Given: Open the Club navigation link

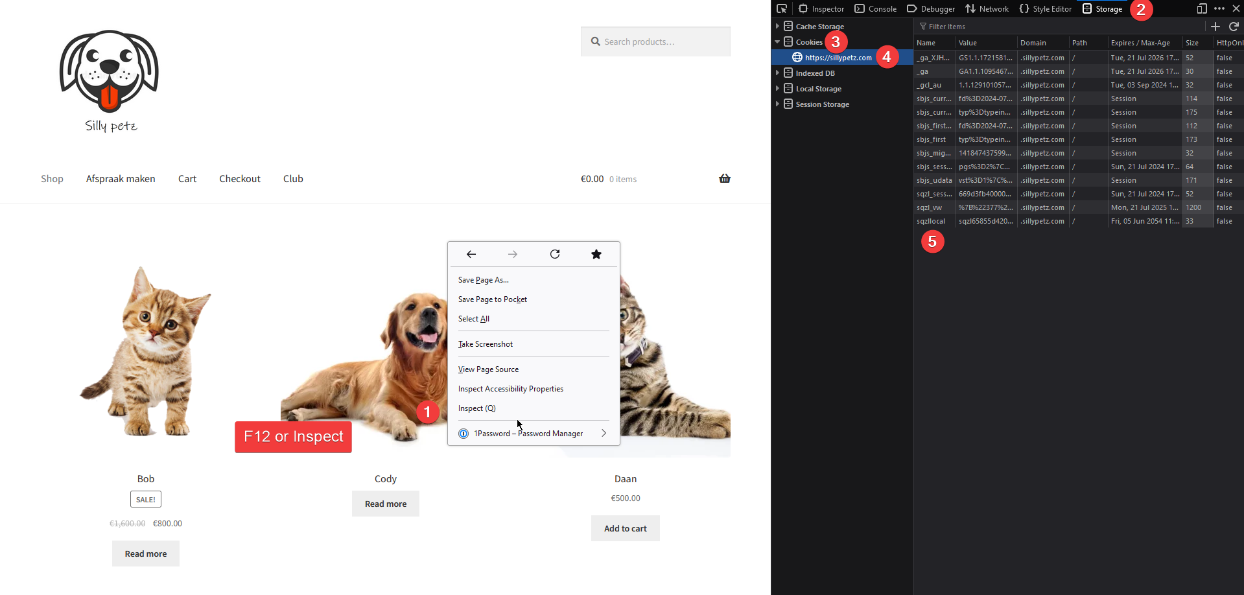Looking at the screenshot, I should (293, 179).
